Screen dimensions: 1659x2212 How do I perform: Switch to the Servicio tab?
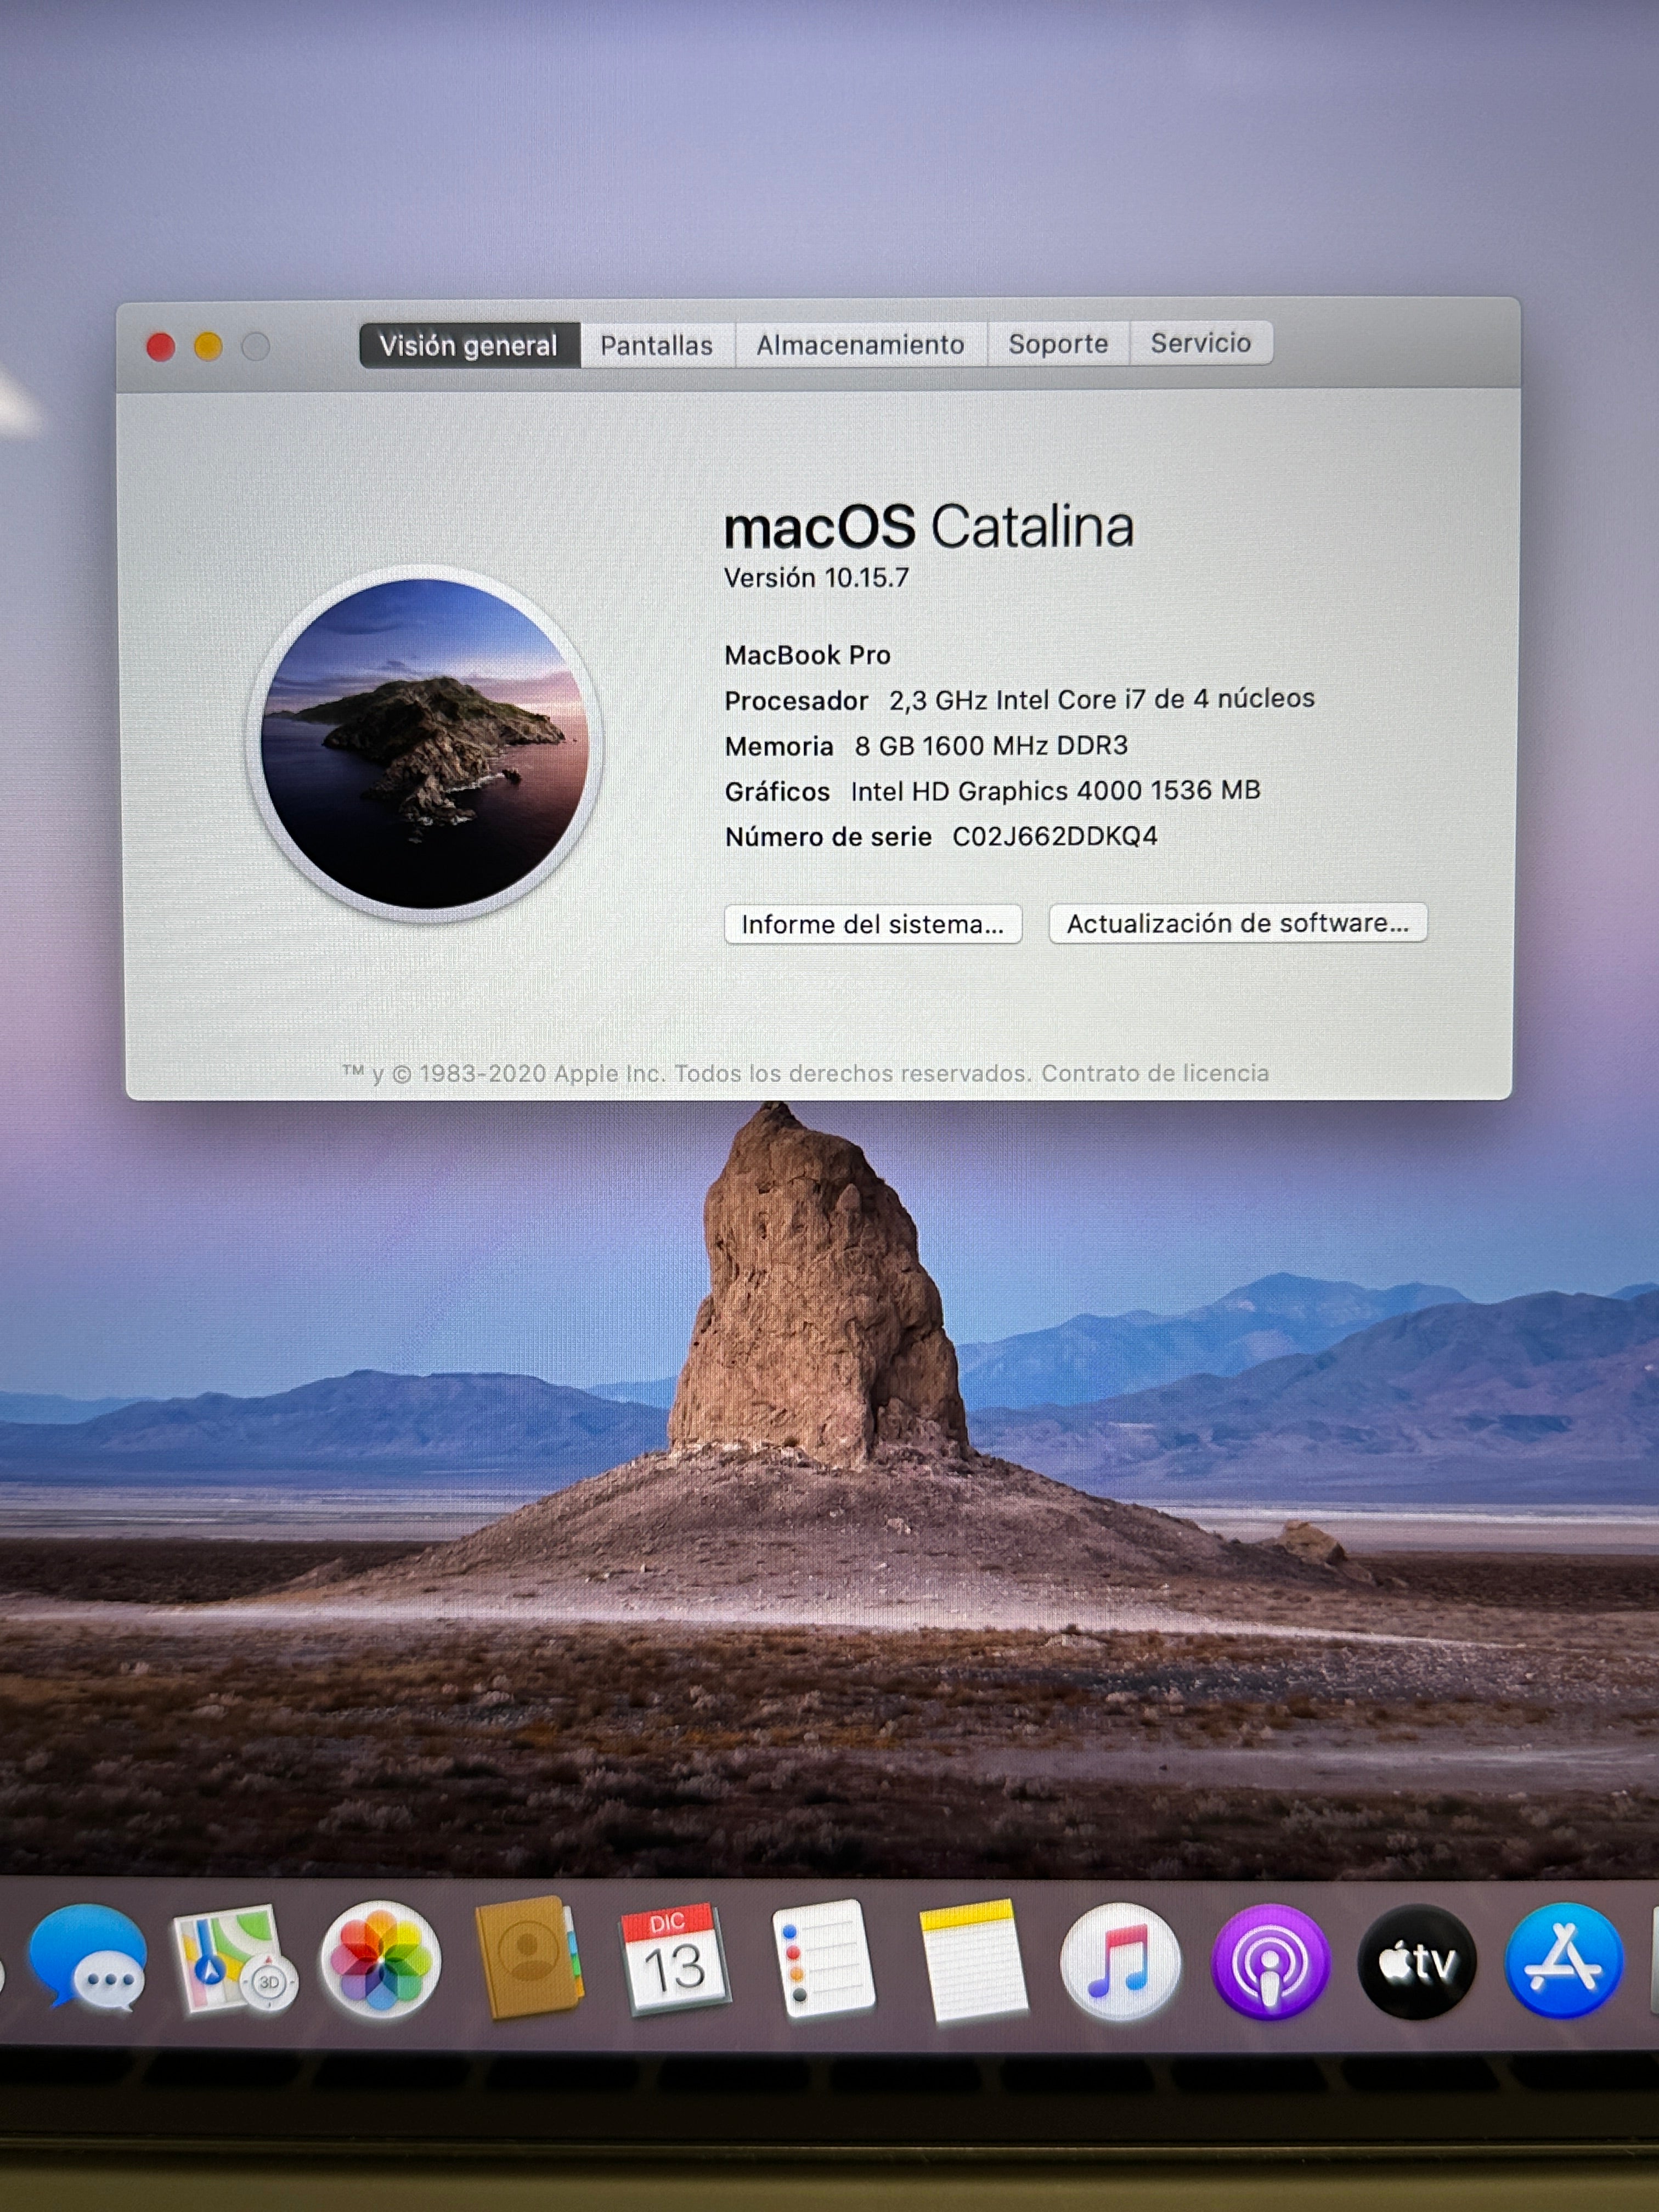point(1200,343)
